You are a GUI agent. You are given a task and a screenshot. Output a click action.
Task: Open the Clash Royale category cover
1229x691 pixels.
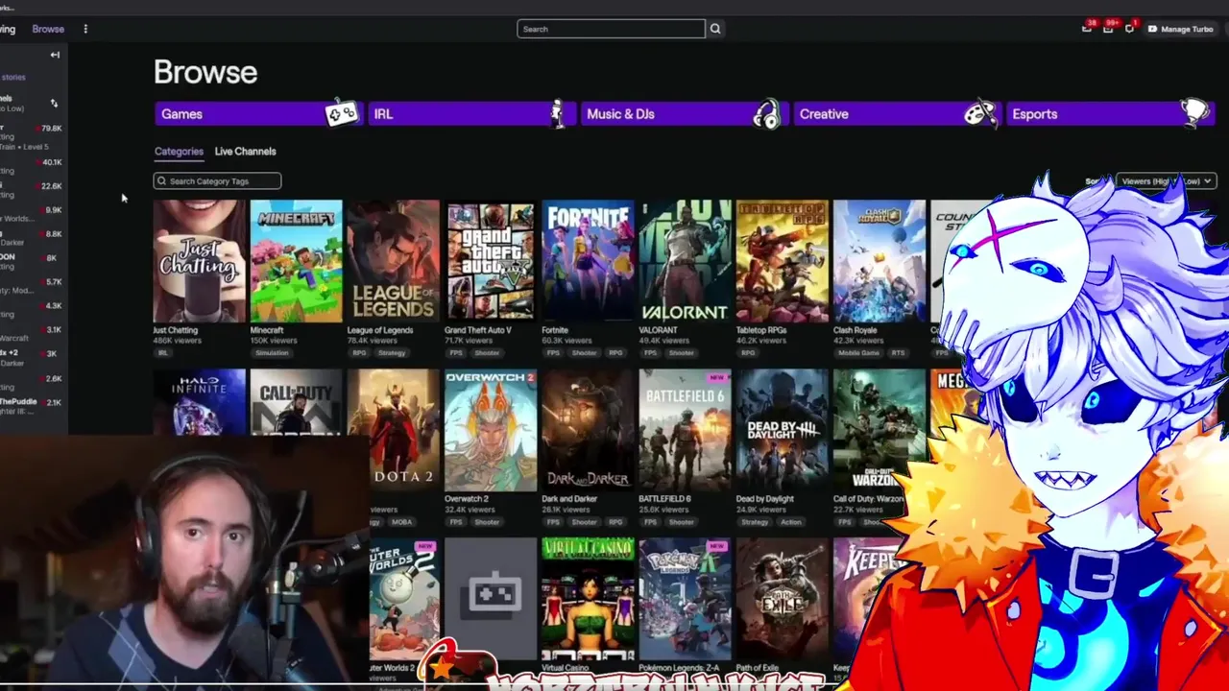pyautogui.click(x=880, y=261)
